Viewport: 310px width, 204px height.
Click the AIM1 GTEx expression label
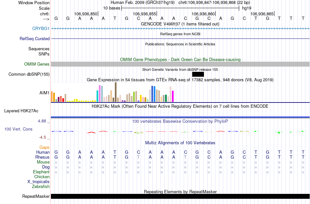[44, 93]
